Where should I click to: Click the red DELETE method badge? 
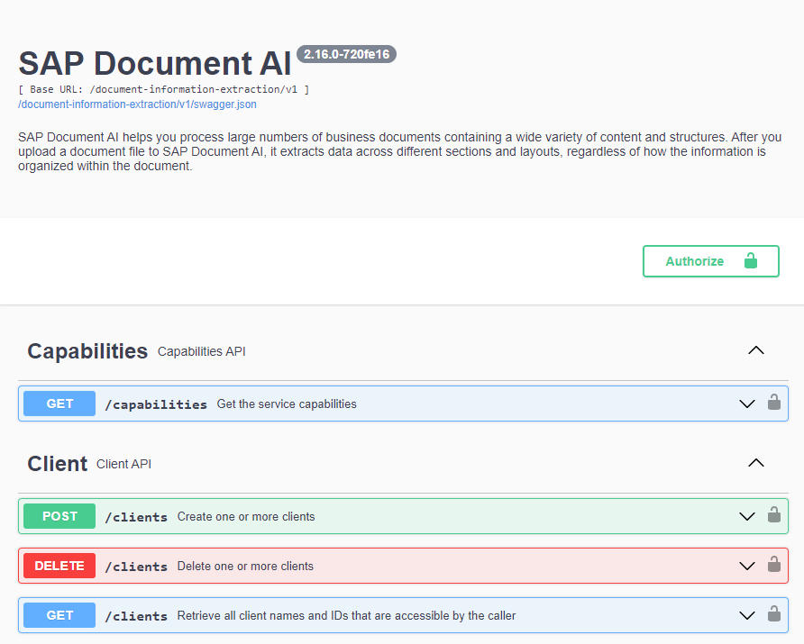pyautogui.click(x=59, y=566)
